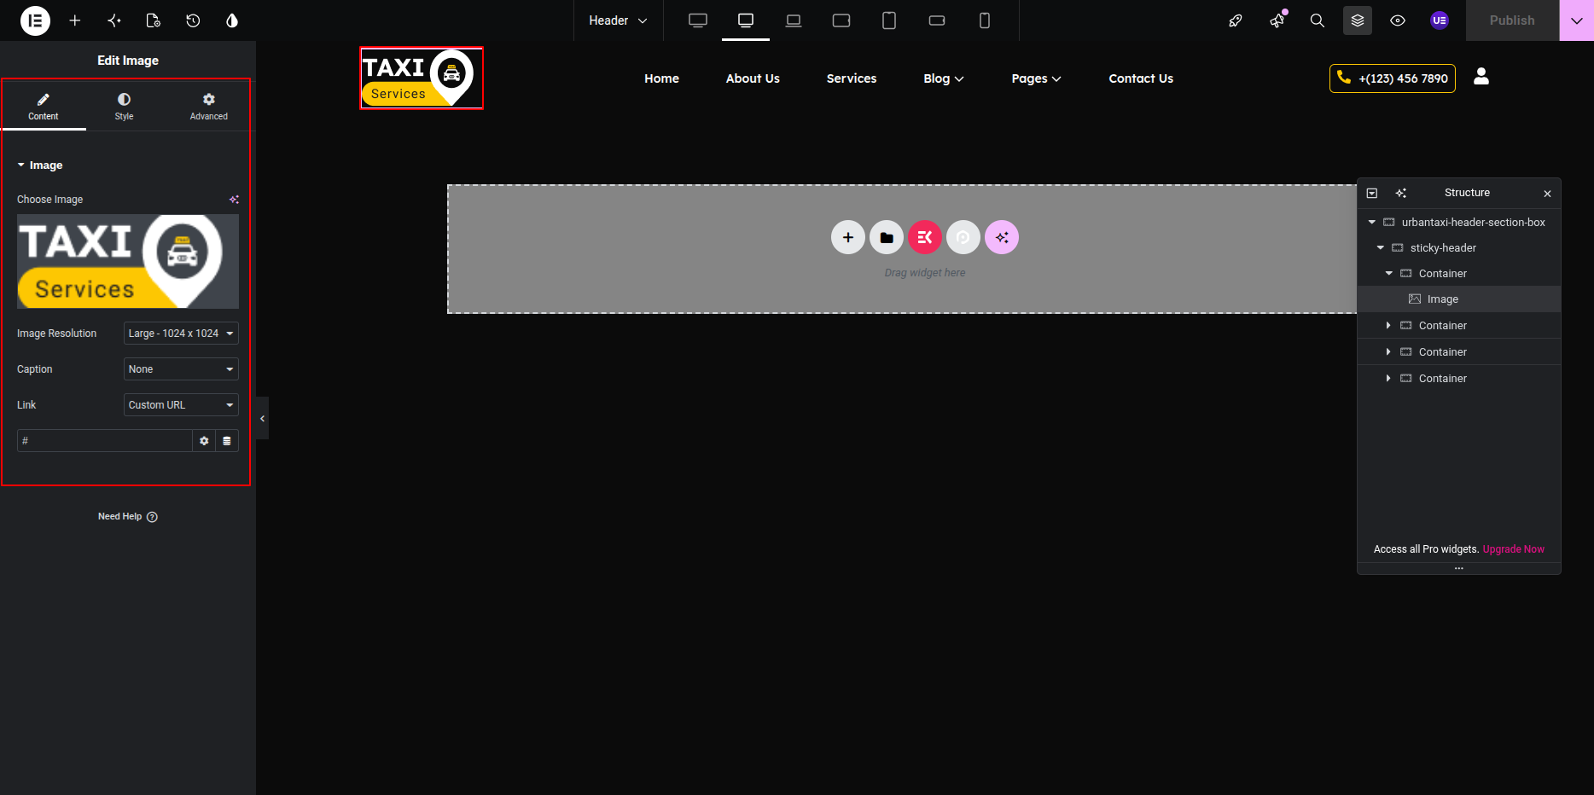Switch to the Content tab

[x=44, y=107]
